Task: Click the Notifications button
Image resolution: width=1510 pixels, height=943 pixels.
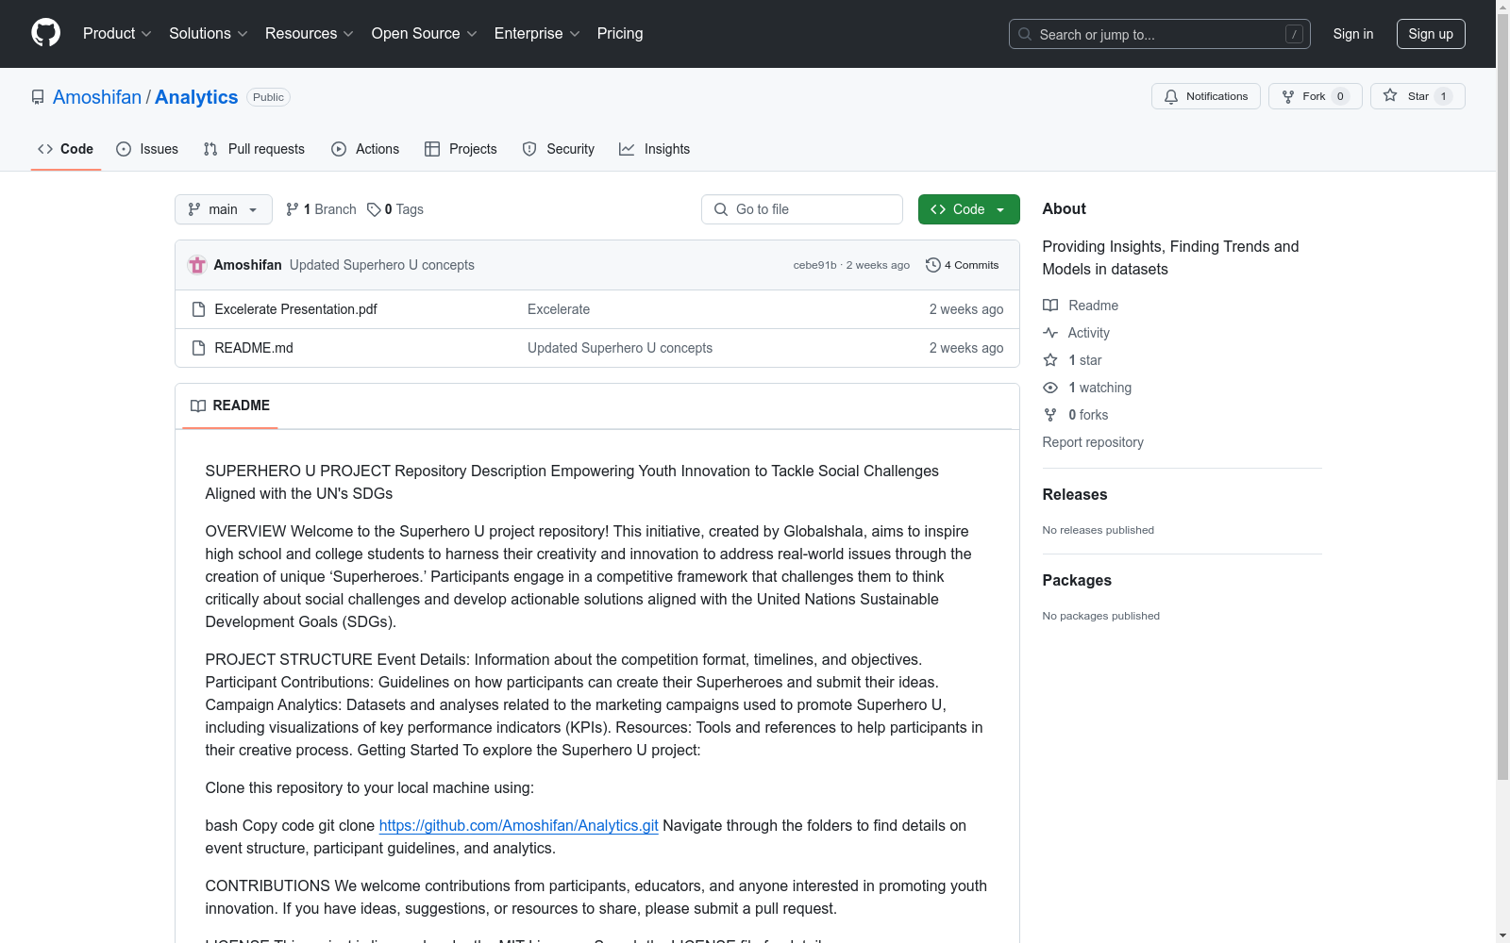Action: coord(1206,96)
